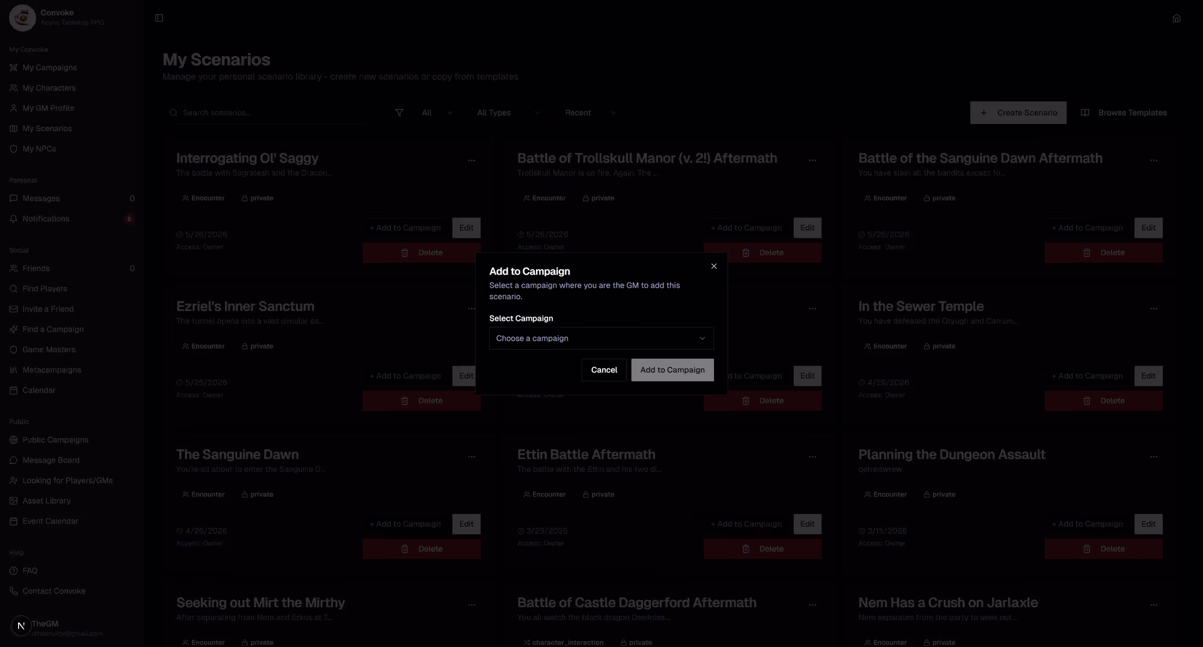Confirm with Add to Campaign dialog button

click(672, 370)
